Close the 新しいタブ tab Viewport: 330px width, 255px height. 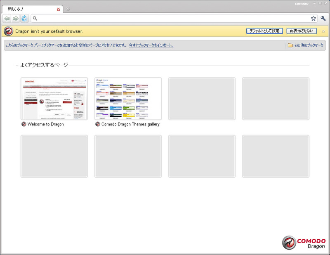(59, 9)
